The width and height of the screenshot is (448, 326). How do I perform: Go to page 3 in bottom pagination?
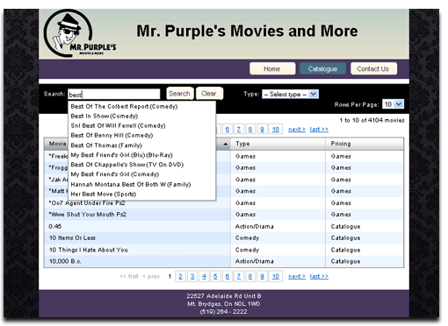192,276
